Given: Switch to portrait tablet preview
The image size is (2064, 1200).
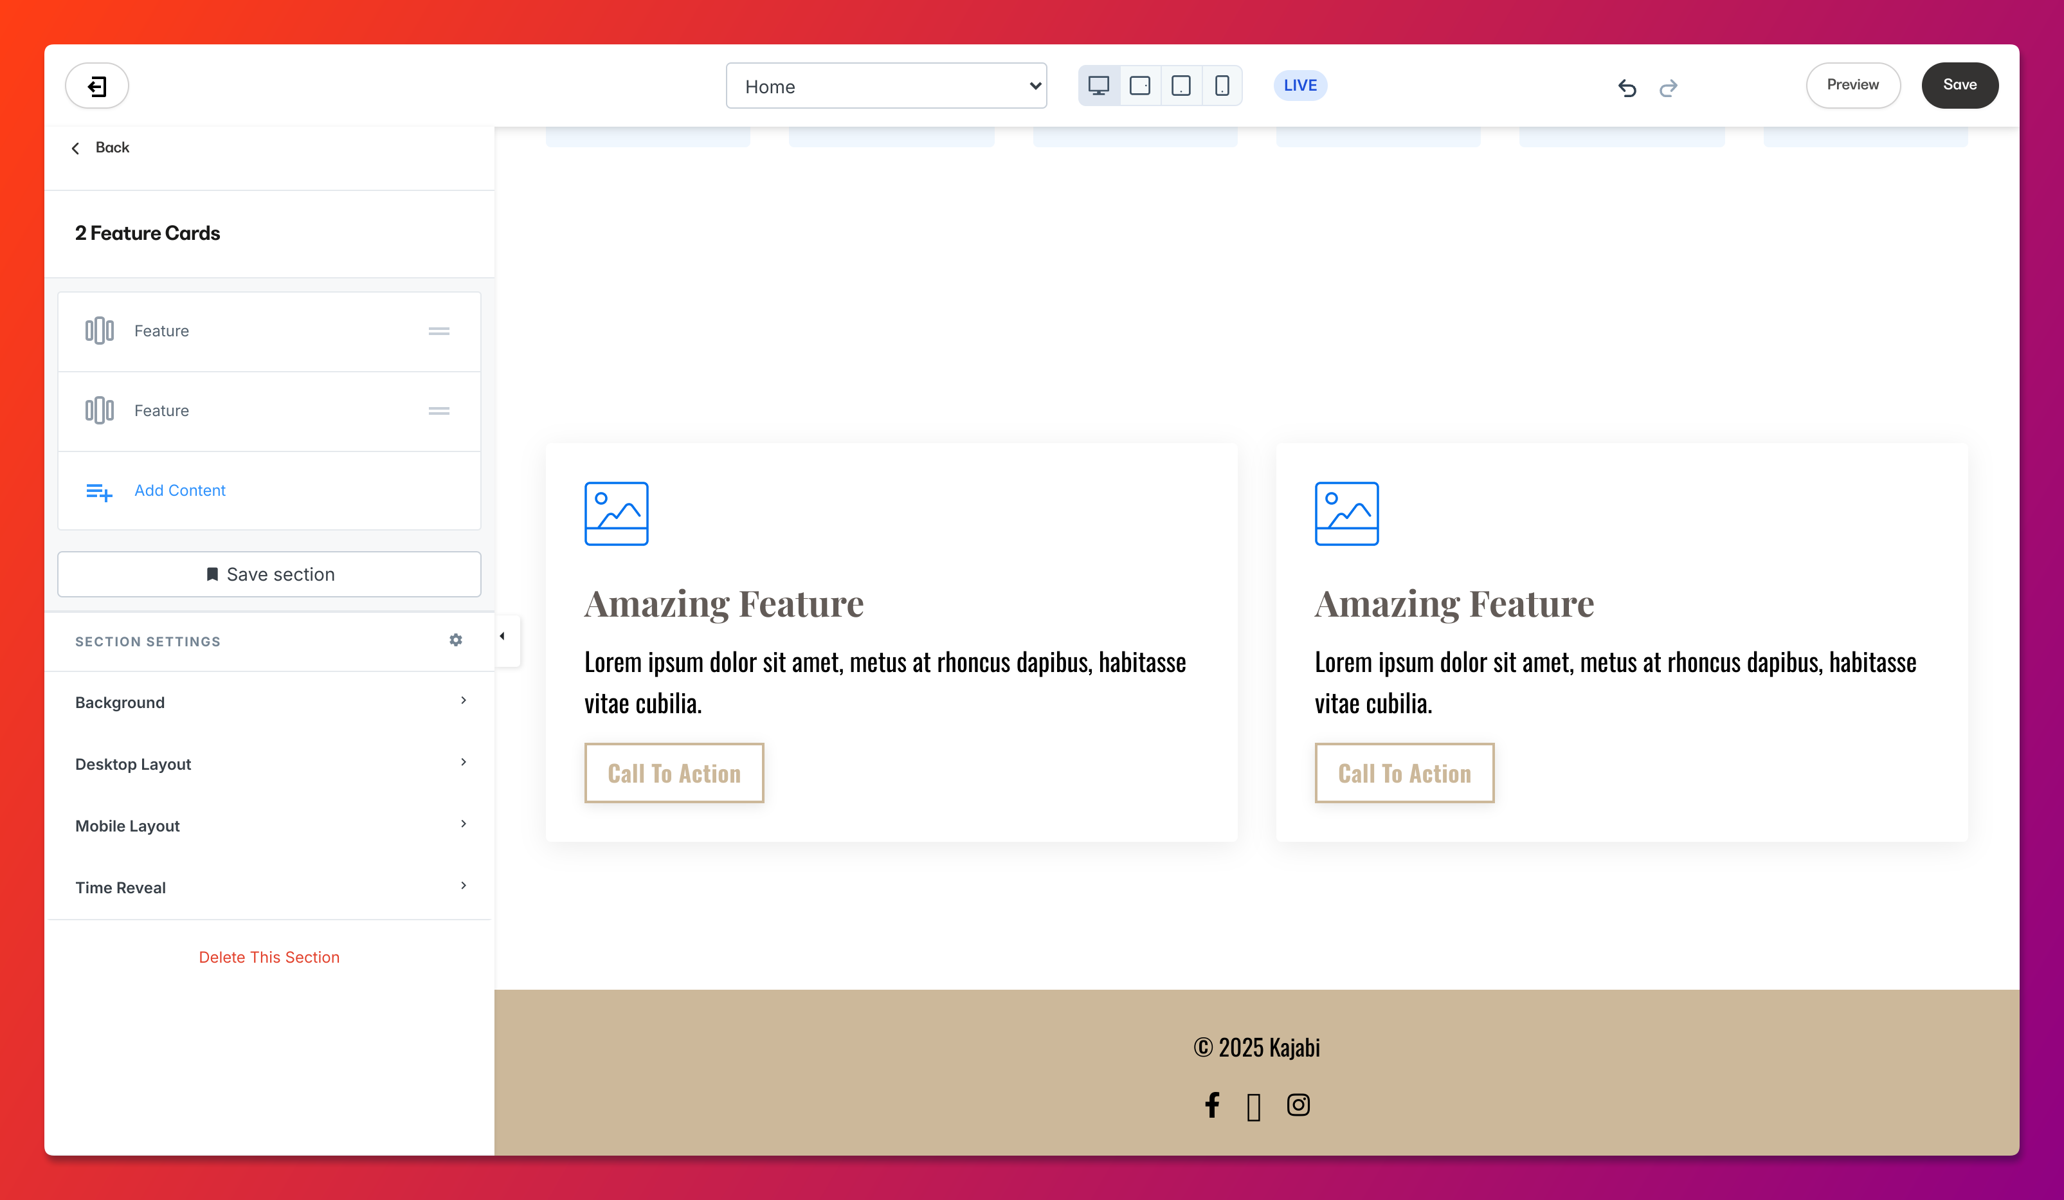Looking at the screenshot, I should pos(1181,85).
